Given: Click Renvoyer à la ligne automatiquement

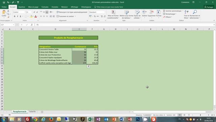Looking at the screenshot, I should point(72,12).
